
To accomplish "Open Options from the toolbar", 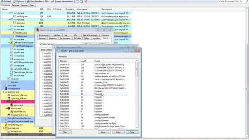I will pyautogui.click(x=18, y=1).
